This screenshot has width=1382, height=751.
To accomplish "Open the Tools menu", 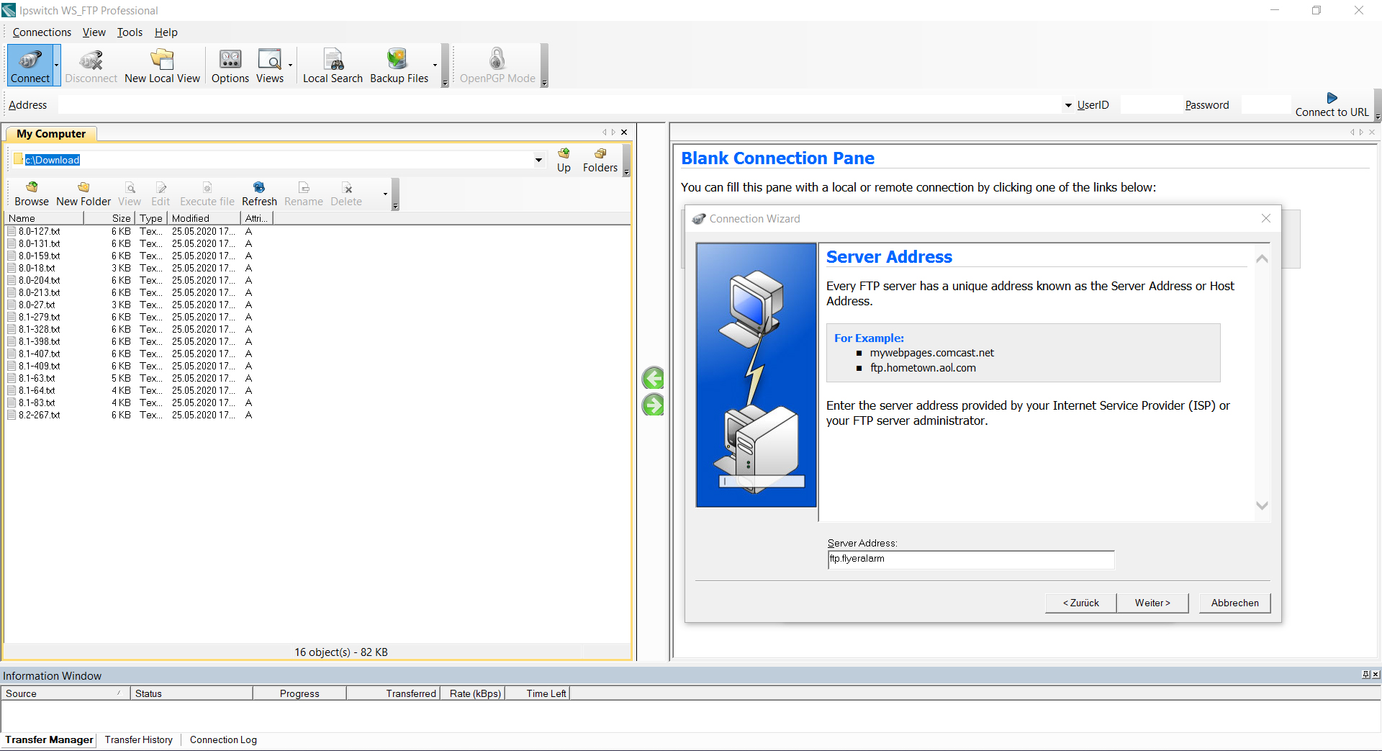I will point(130,32).
